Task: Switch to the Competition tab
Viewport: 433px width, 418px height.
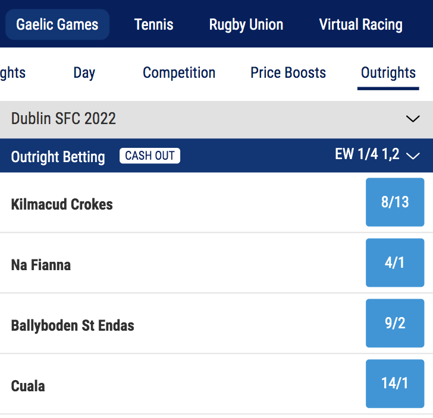Action: pos(179,73)
